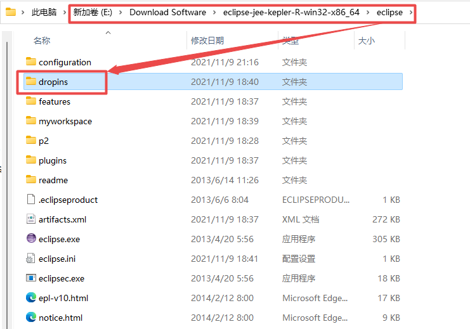Click ECLIPSEPRODU... type cell
This screenshot has height=329, width=470.
[316, 200]
